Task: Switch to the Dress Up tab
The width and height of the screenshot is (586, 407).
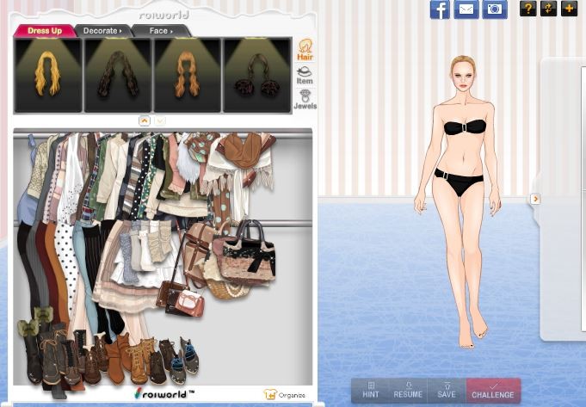Action: [x=44, y=31]
